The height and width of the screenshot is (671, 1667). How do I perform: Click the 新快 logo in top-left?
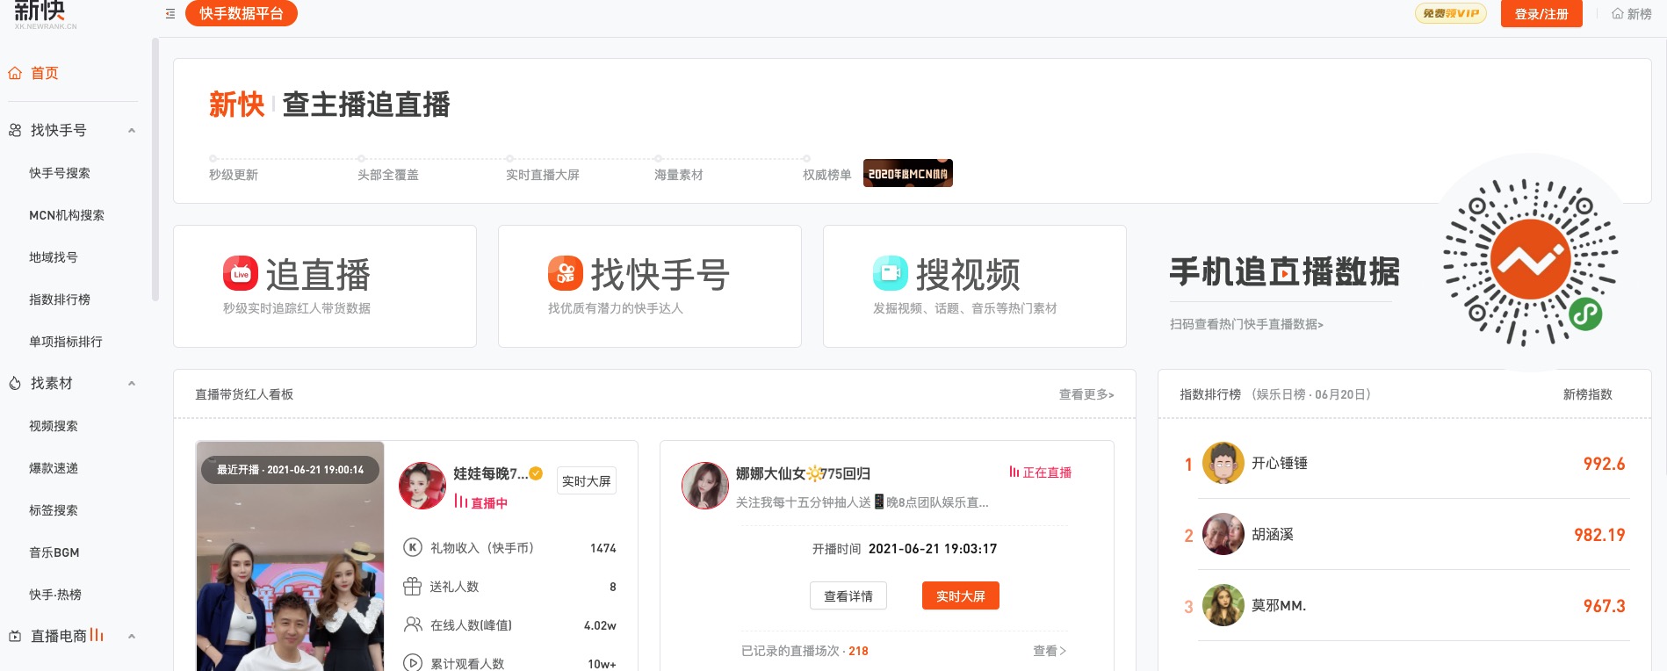45,14
